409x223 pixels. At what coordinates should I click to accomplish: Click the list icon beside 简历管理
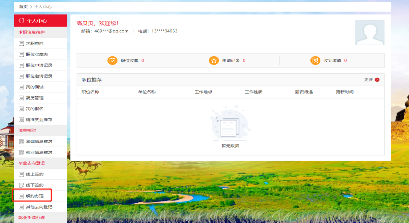(x=21, y=98)
